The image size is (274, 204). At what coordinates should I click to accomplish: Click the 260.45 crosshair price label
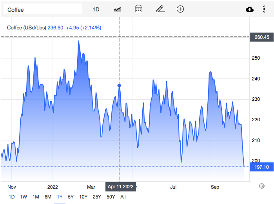261,37
